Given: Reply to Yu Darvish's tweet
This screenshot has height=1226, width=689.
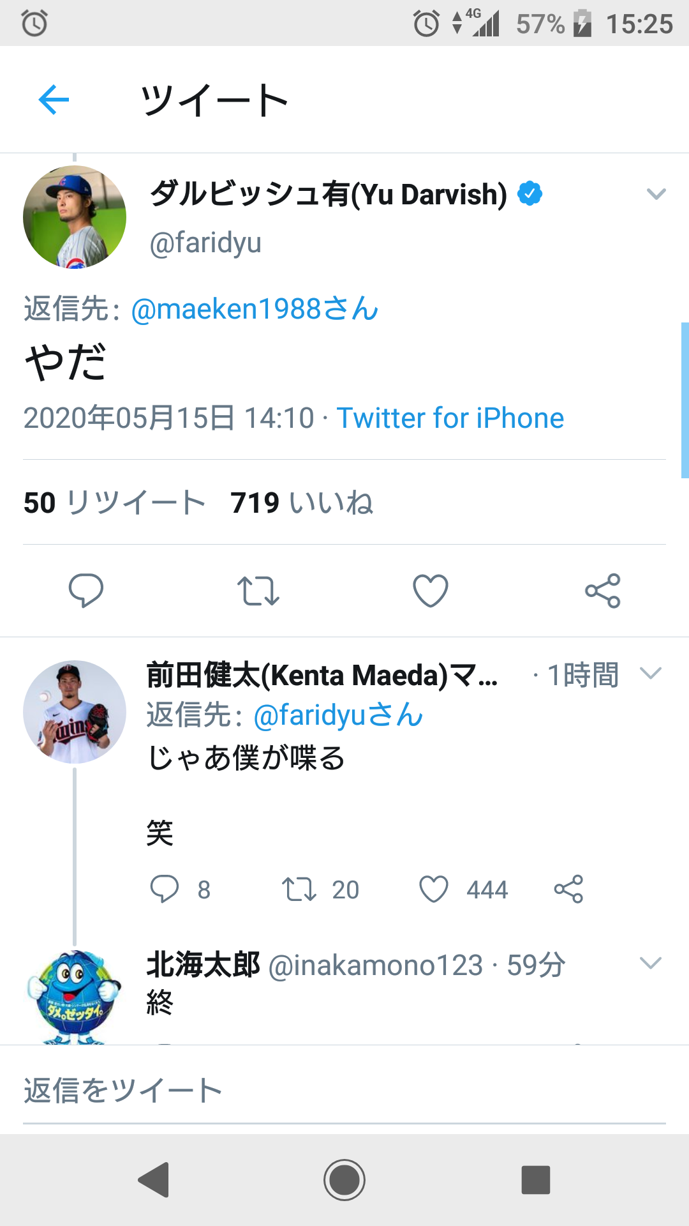Looking at the screenshot, I should 86,590.
